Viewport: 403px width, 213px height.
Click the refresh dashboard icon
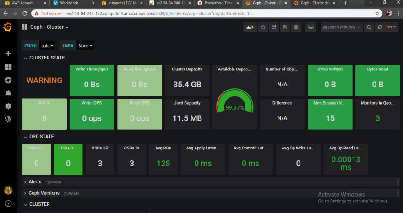tap(380, 27)
